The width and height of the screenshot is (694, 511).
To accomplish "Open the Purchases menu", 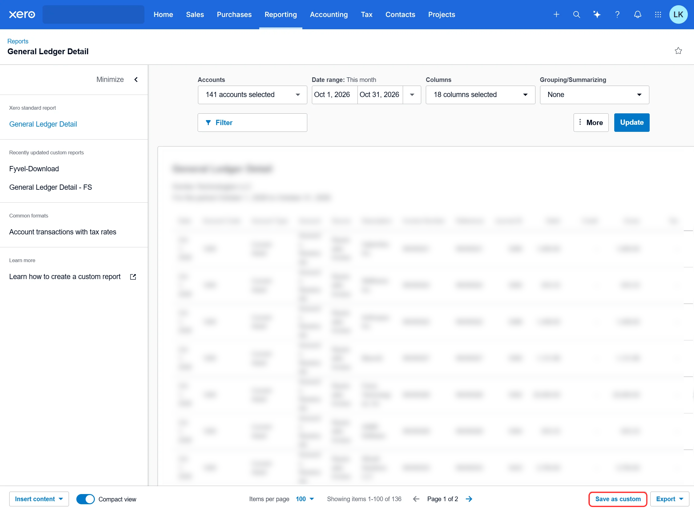I will click(234, 14).
